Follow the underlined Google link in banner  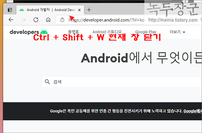click(x=193, y=111)
